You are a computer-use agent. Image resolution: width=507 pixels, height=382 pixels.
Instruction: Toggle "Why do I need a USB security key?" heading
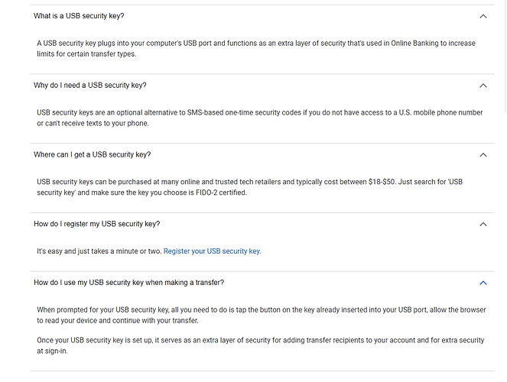[x=90, y=86]
